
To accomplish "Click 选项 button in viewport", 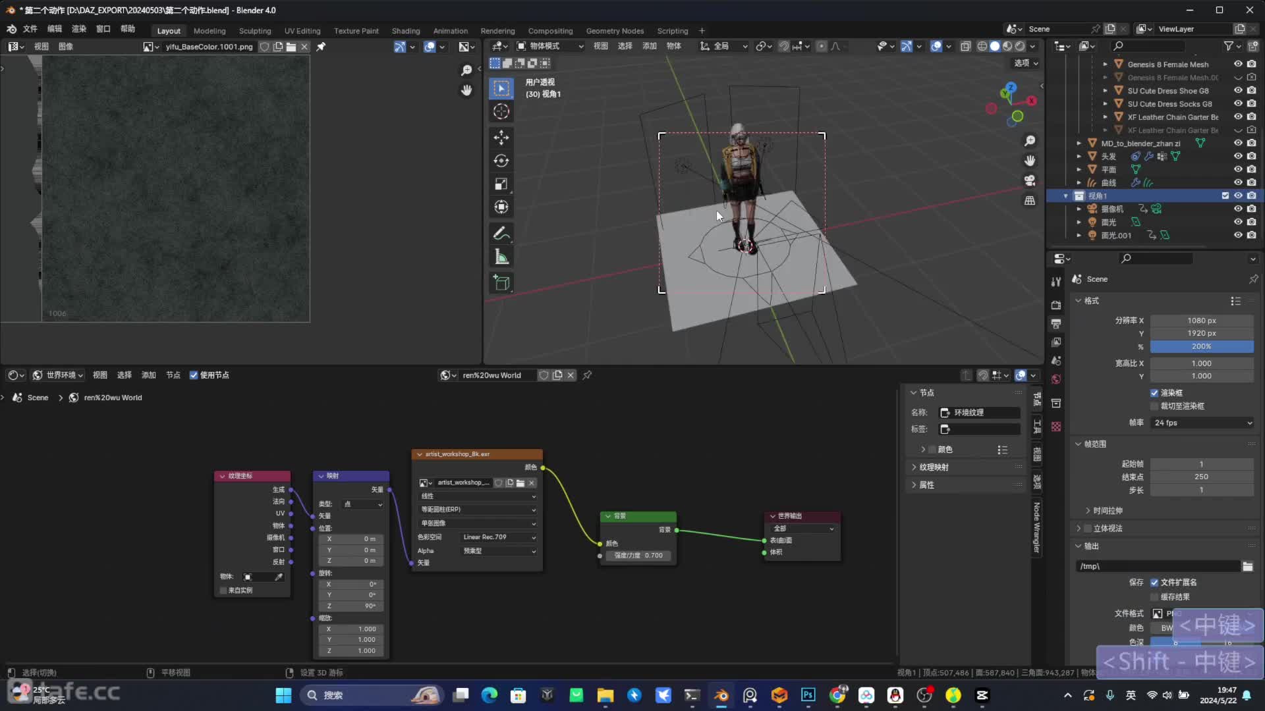I will (x=1026, y=63).
